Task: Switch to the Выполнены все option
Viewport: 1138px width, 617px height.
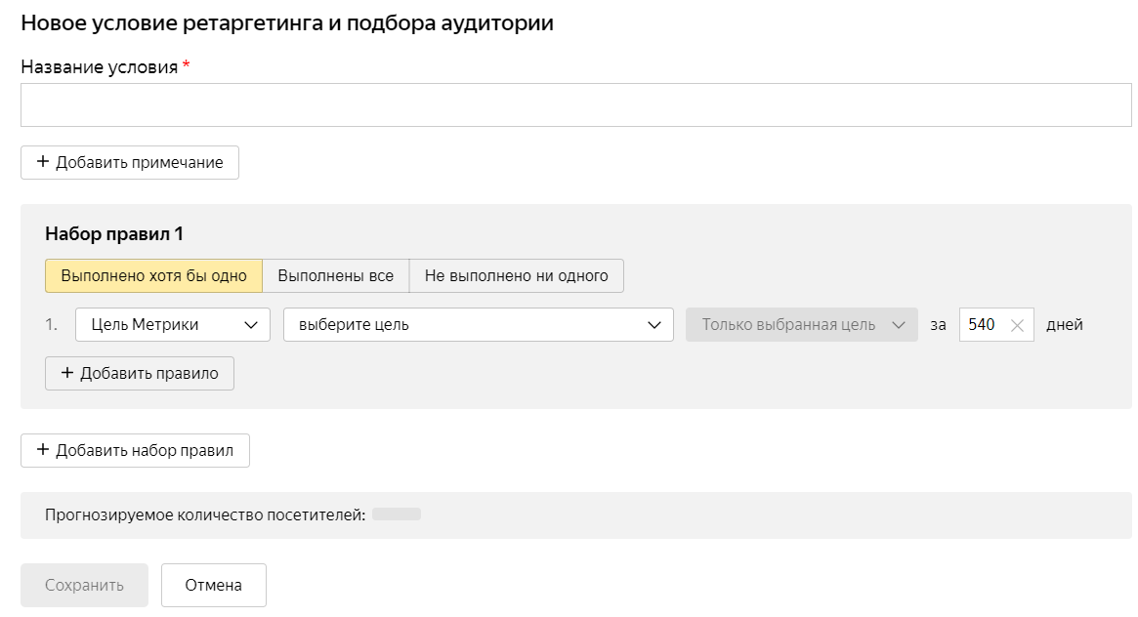Action: tap(335, 275)
